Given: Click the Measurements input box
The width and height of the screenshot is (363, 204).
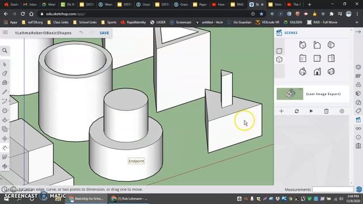Looking at the screenshot, I should pos(333,189).
